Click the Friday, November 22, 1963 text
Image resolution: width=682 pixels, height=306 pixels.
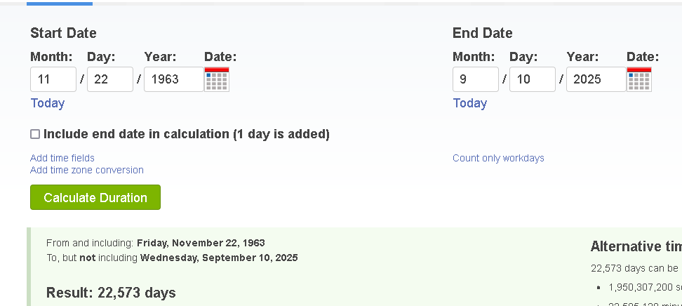[201, 243]
